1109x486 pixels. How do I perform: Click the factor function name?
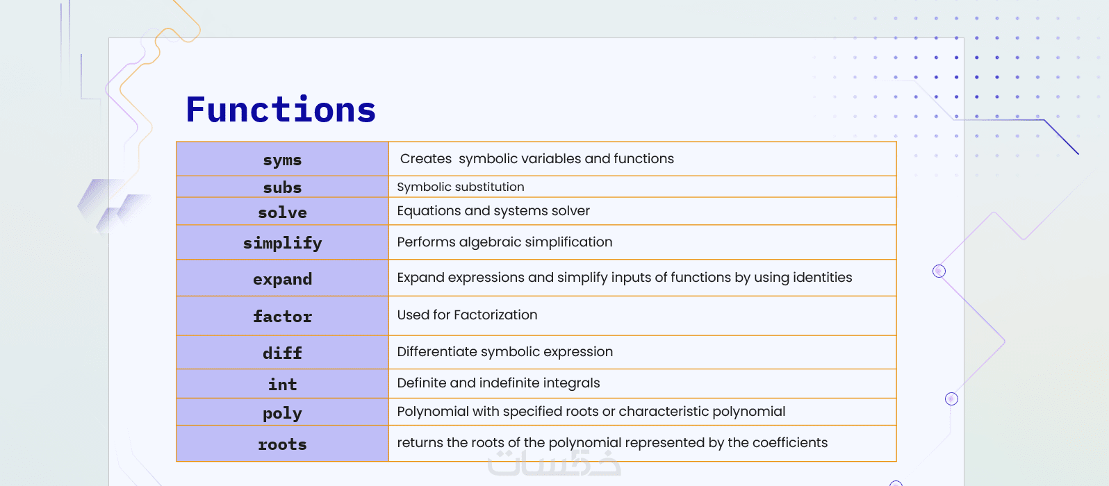coord(282,317)
